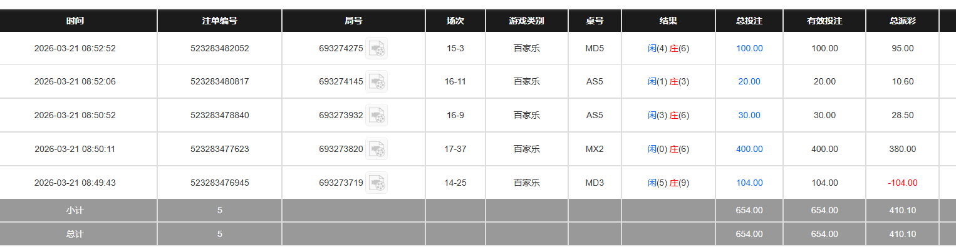This screenshot has width=956, height=252.
Task: Click the blue 20.00 bet amount
Action: point(749,82)
